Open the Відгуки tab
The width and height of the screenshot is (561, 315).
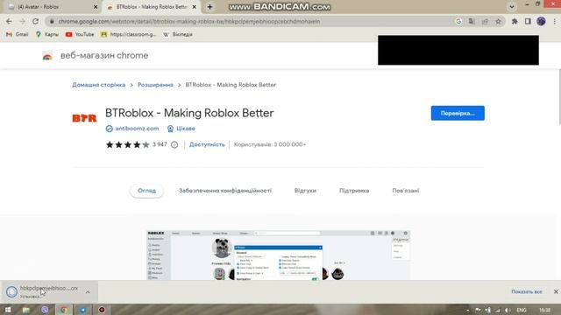point(305,191)
